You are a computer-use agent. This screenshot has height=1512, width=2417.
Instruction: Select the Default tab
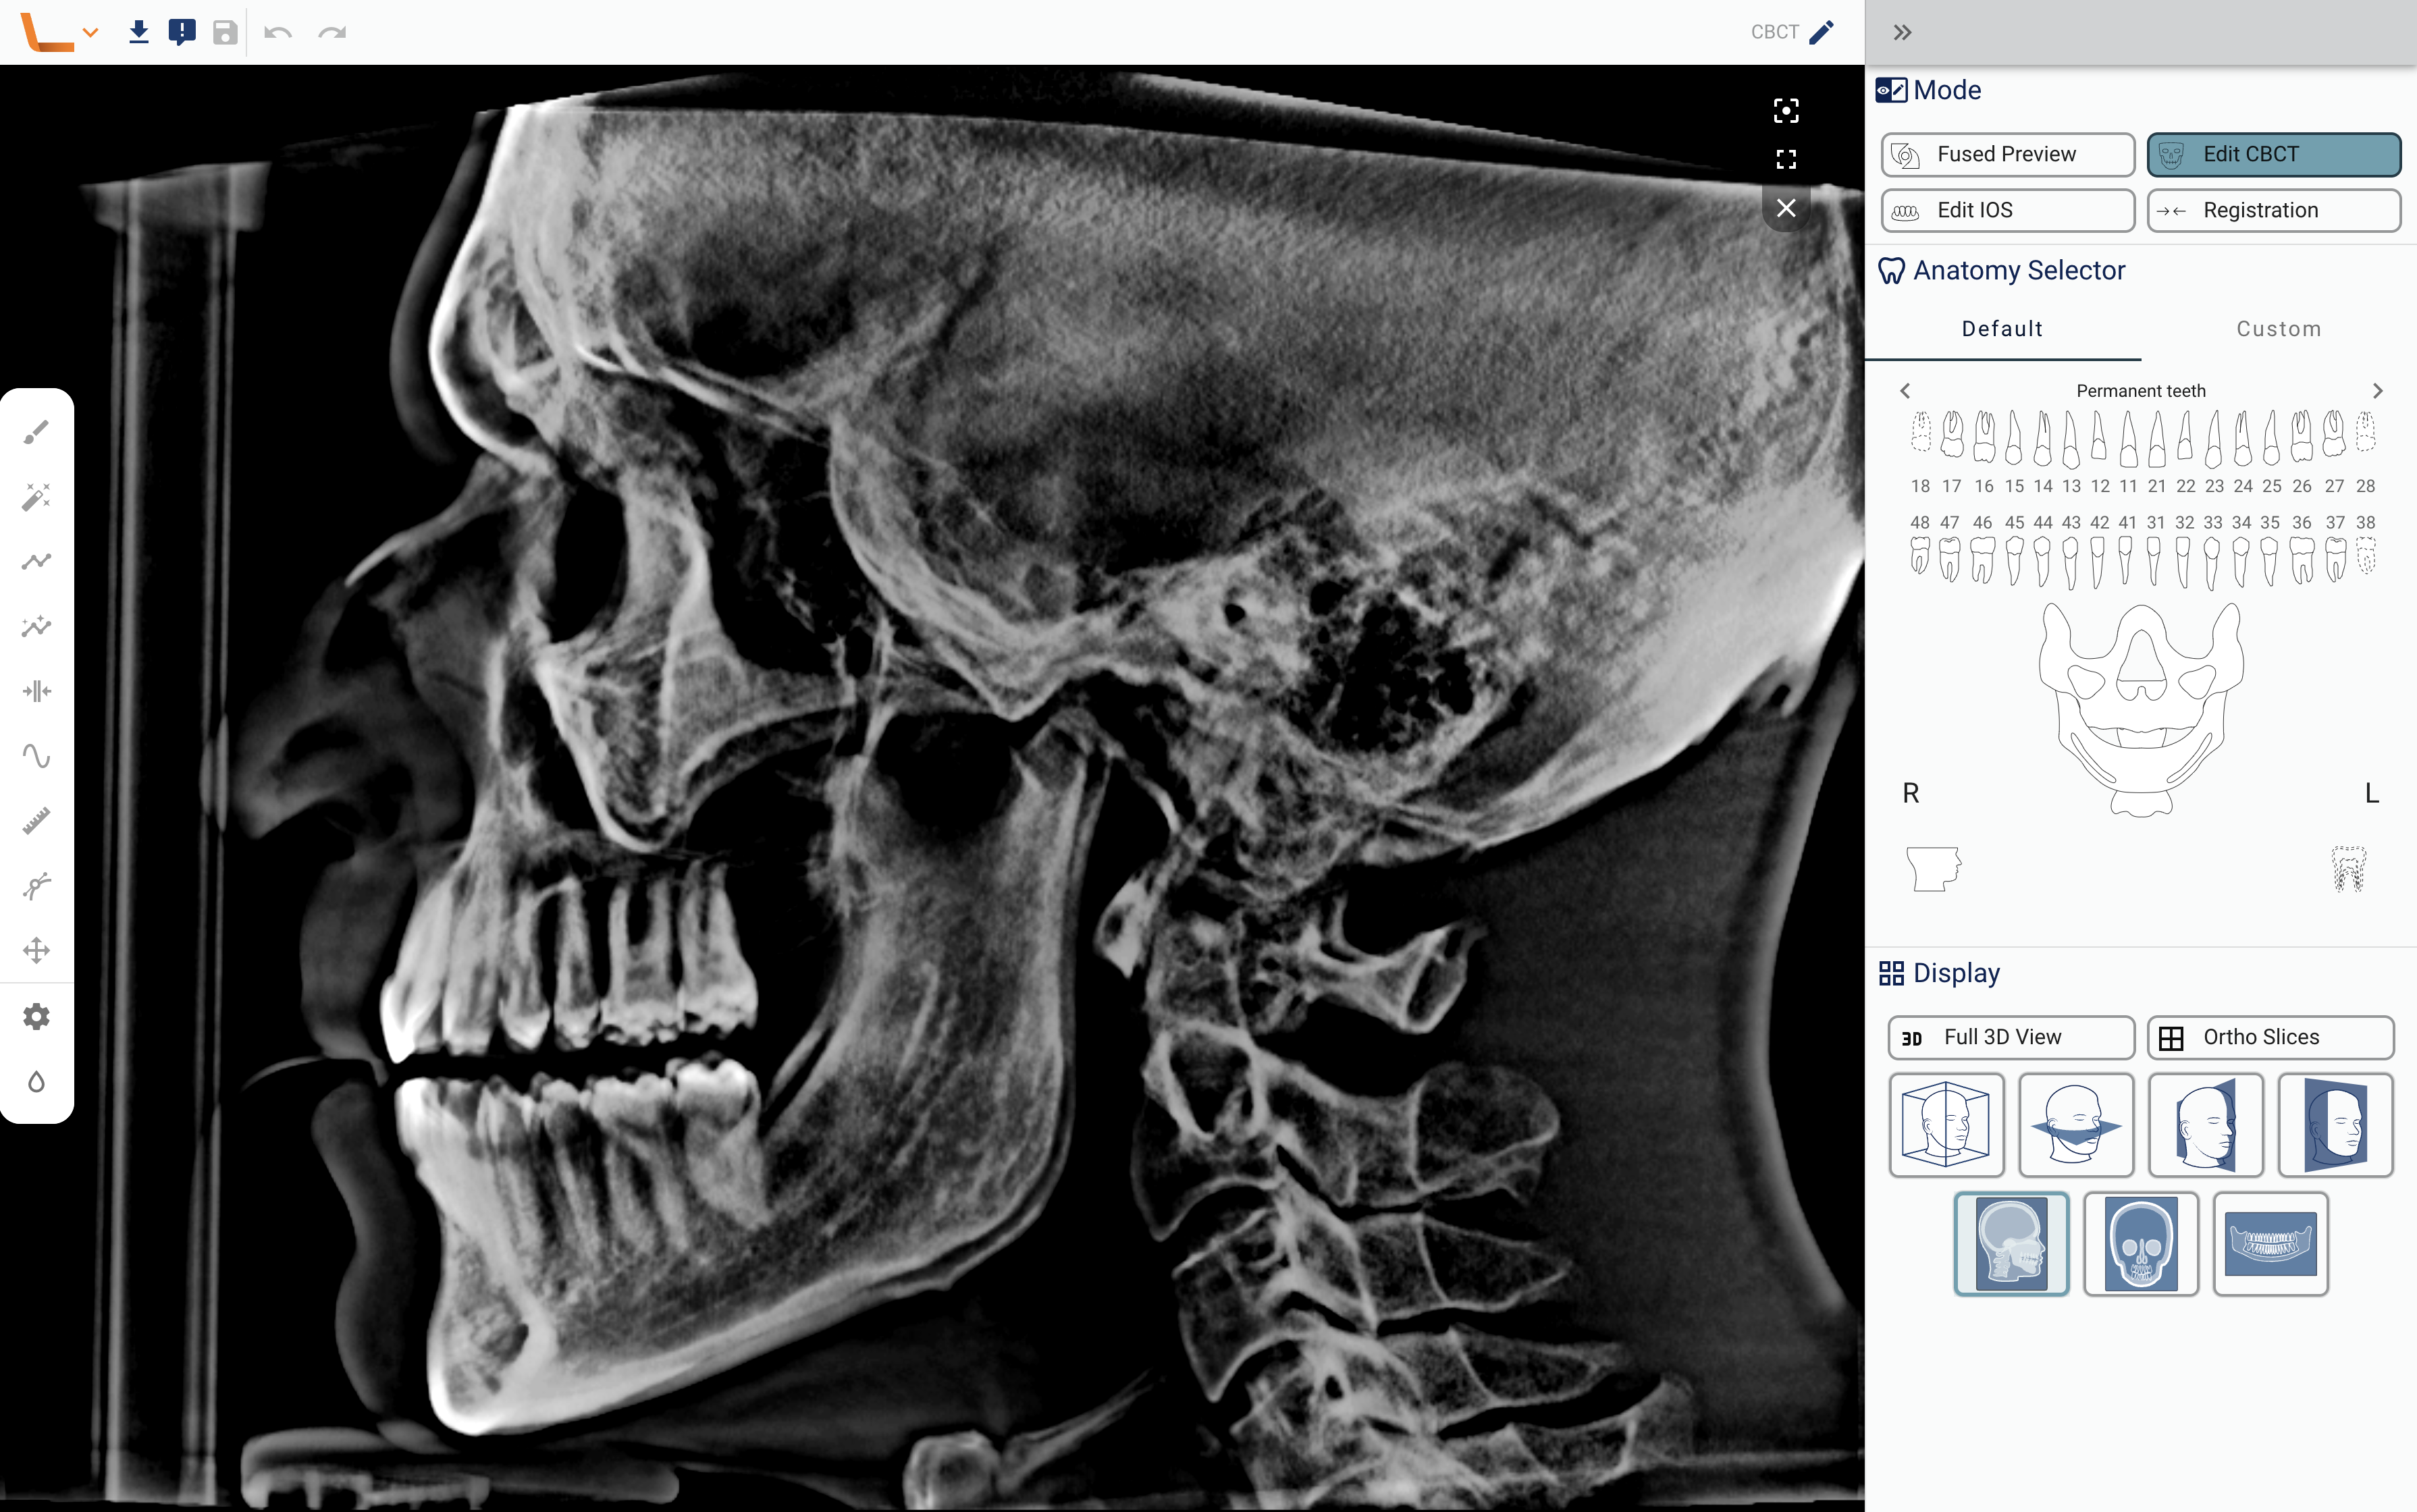coord(2002,329)
